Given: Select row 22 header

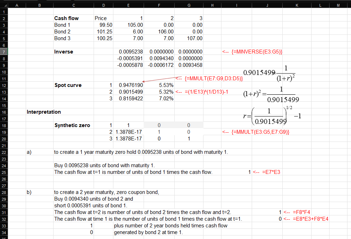Looking at the screenshot, I should point(4,152).
